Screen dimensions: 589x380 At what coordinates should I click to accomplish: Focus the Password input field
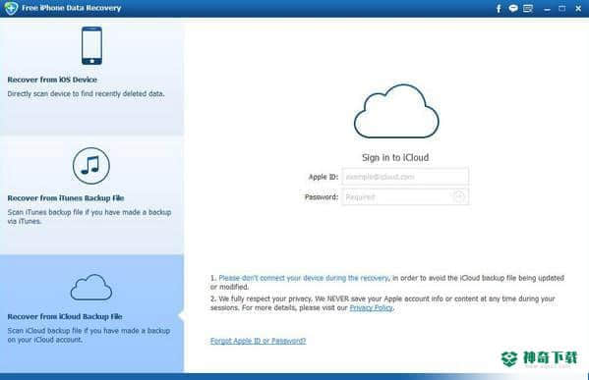[405, 196]
